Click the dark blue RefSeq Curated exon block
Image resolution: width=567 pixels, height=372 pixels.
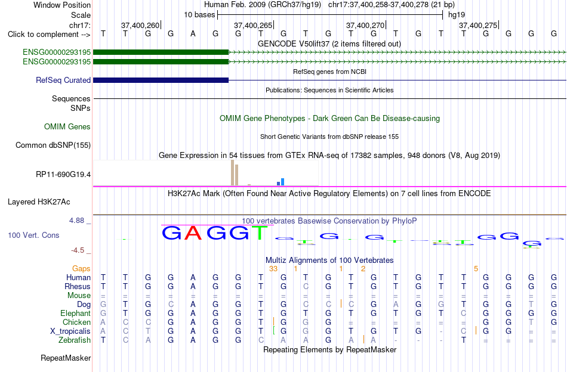161,80
